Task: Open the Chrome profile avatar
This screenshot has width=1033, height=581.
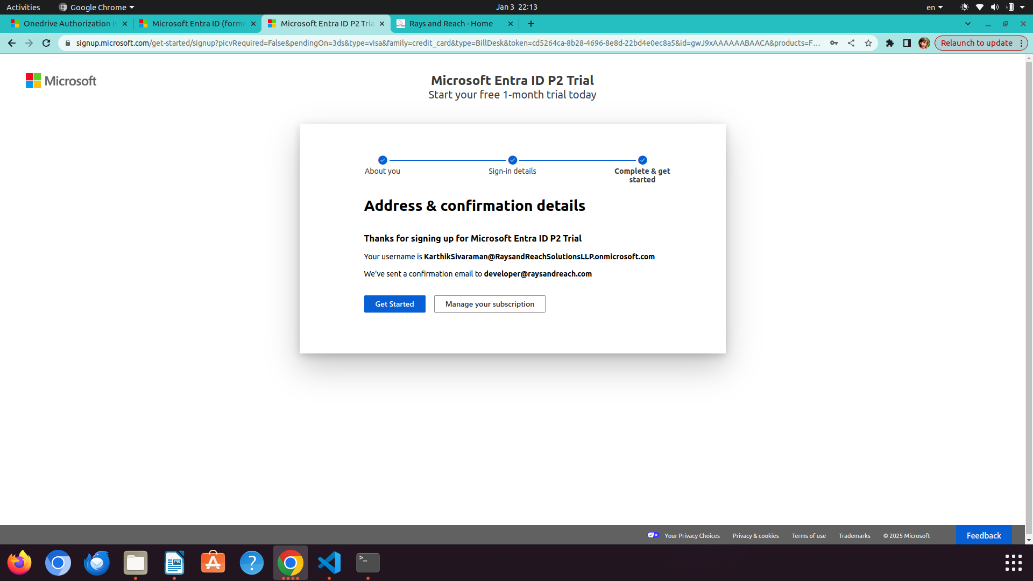Action: click(924, 43)
